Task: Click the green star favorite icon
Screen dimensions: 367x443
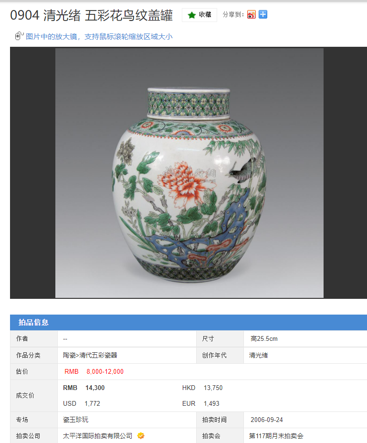Action: point(191,15)
